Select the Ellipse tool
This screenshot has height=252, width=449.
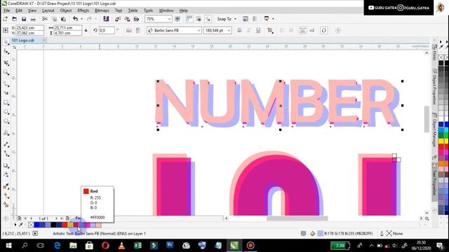[6, 112]
